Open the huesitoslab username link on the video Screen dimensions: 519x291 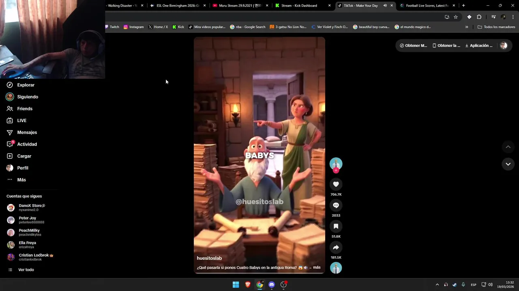[209, 258]
